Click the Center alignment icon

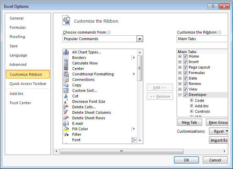(66, 69)
